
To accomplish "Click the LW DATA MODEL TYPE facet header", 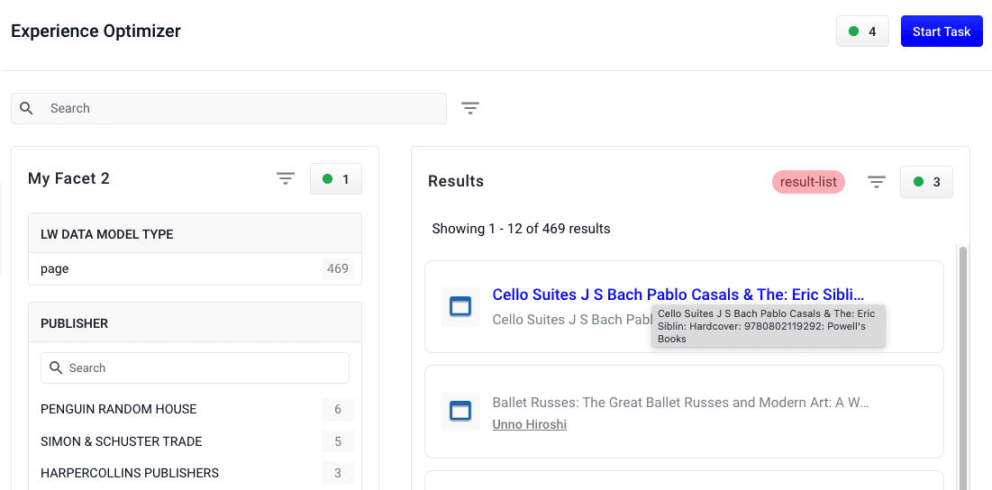I will (195, 234).
